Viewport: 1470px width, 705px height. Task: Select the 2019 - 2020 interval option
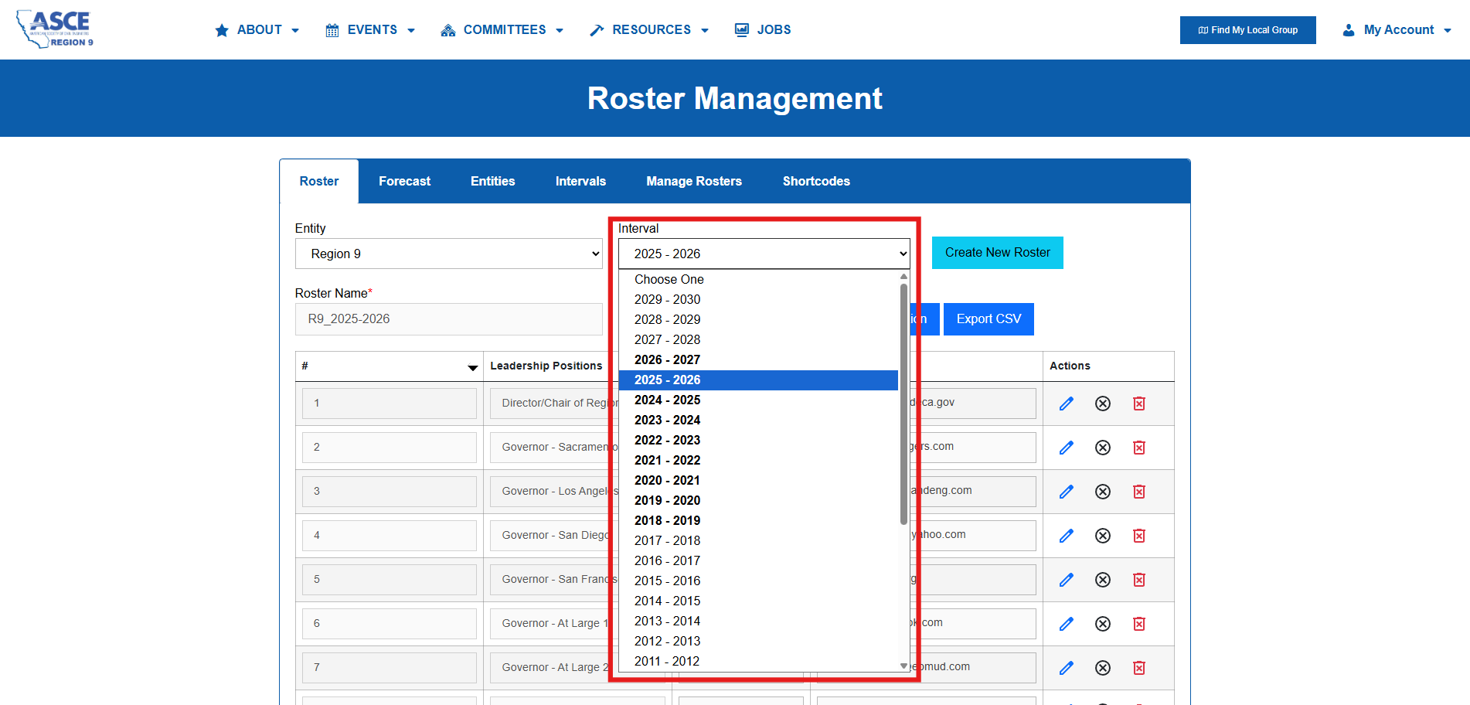[758, 500]
